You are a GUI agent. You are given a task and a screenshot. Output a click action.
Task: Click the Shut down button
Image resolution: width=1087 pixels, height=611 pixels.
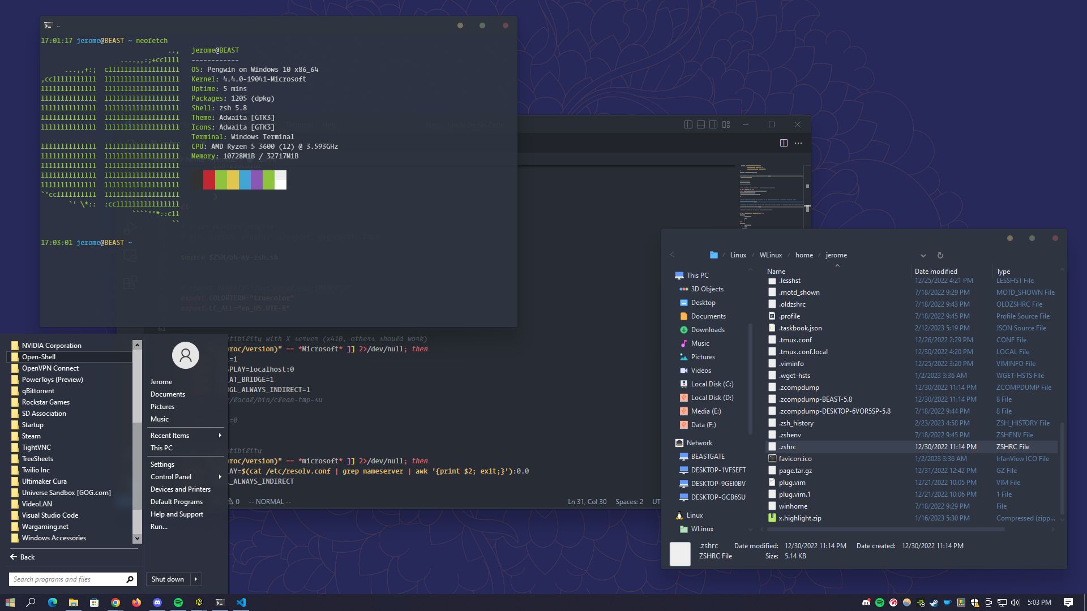[168, 579]
